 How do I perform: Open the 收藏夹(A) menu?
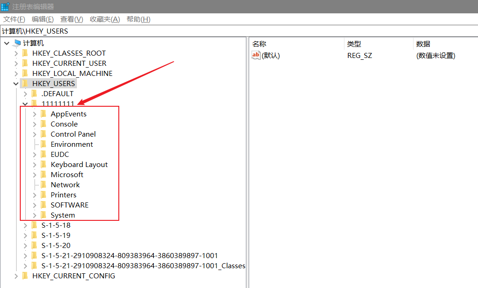tap(105, 19)
